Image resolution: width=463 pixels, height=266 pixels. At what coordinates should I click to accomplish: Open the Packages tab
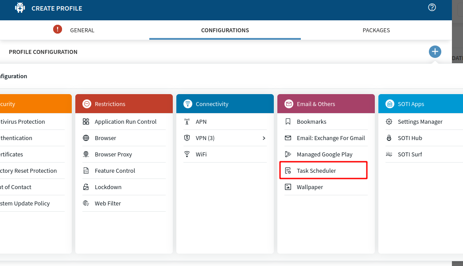tap(376, 30)
